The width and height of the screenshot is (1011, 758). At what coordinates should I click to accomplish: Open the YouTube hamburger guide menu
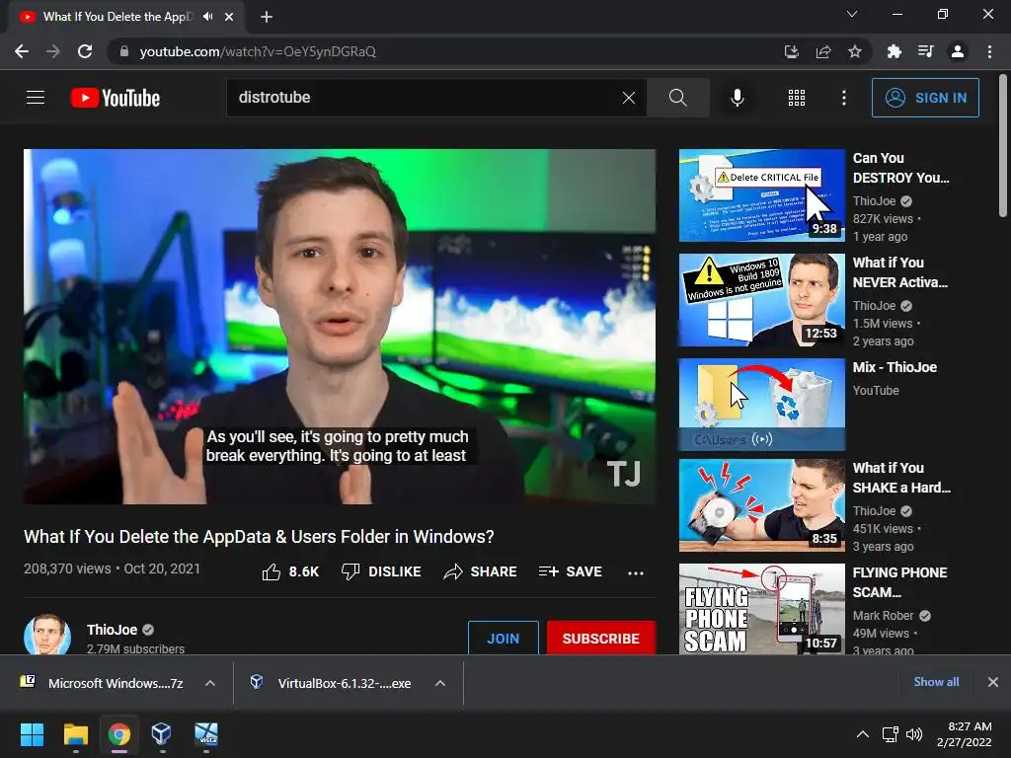click(36, 98)
